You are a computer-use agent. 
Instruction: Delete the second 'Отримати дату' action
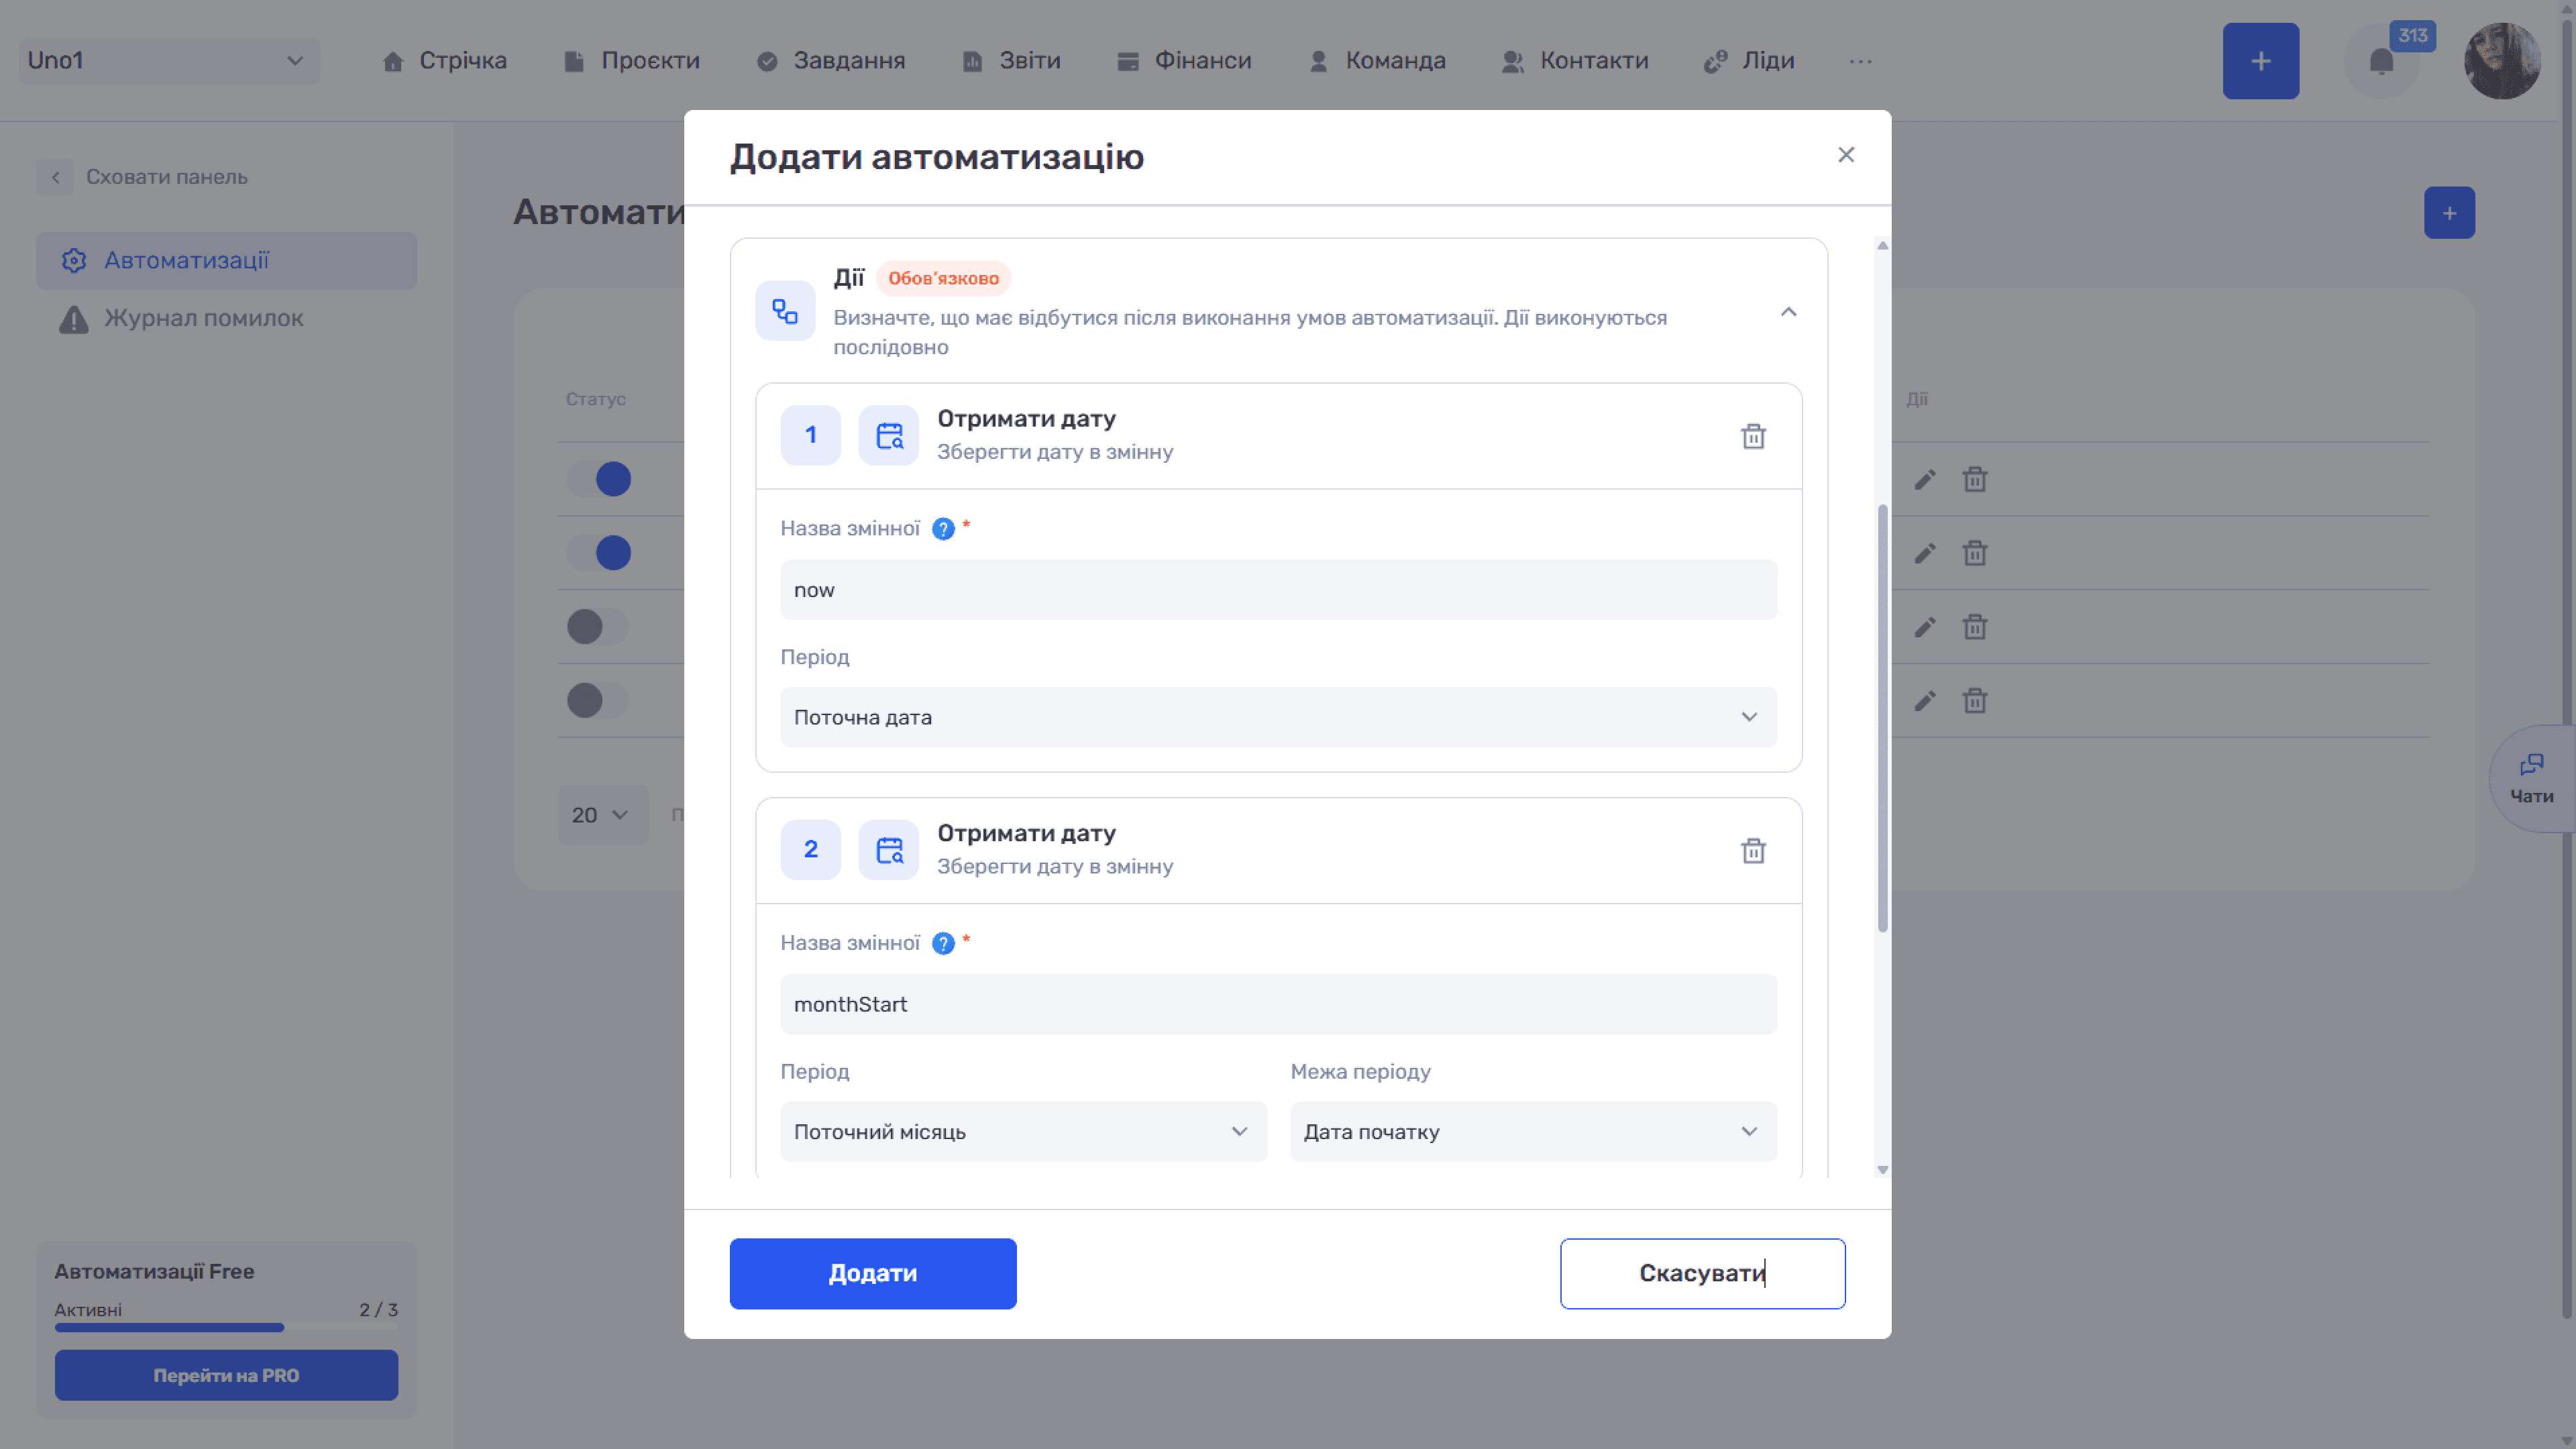pos(1753,851)
